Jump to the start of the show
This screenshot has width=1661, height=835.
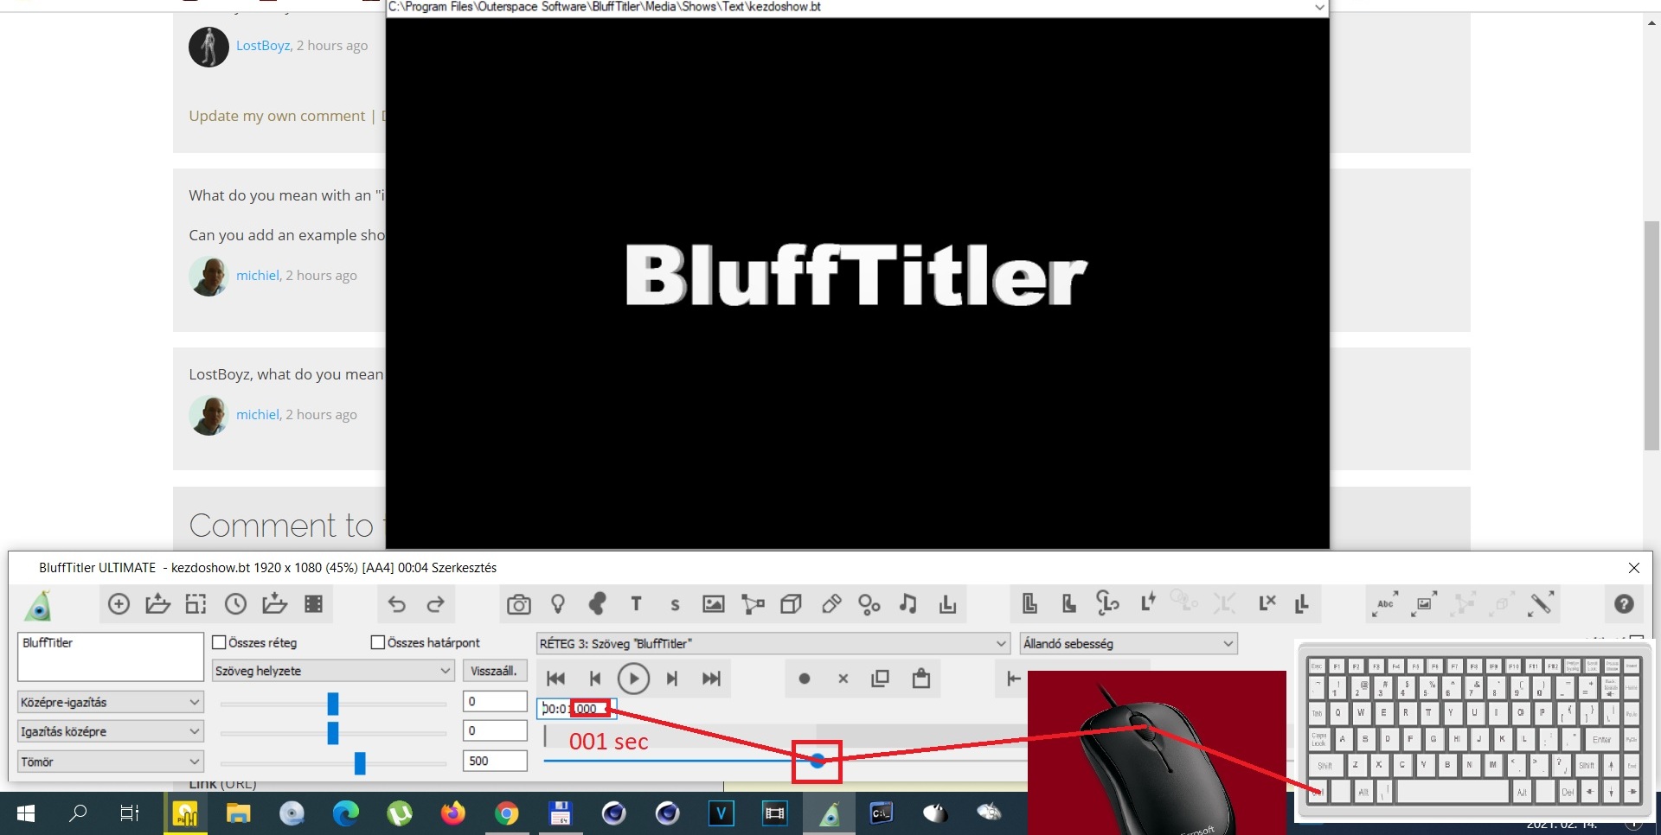[556, 679]
